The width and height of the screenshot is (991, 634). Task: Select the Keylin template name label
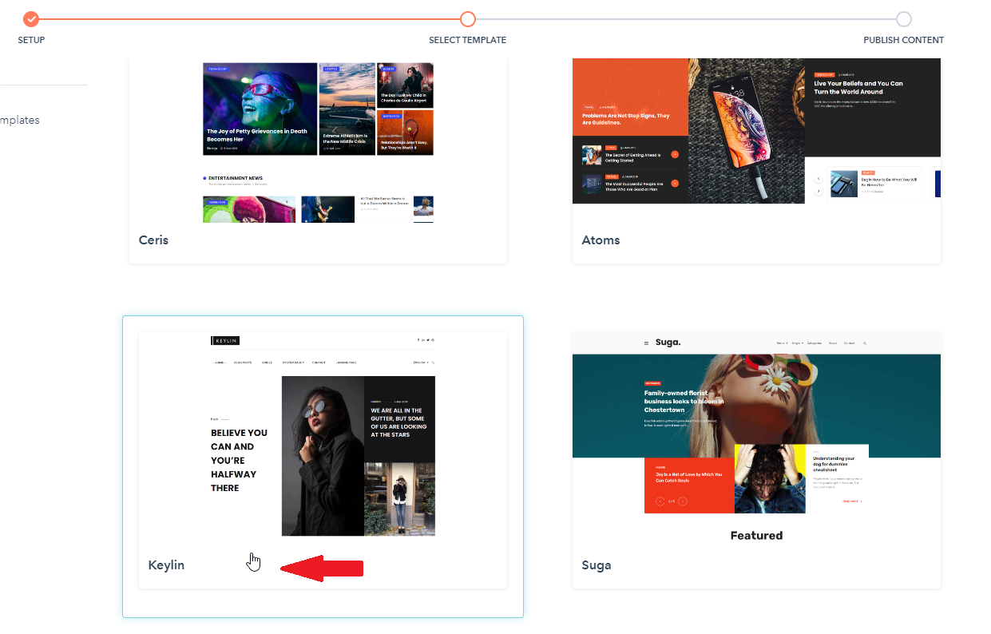[x=166, y=565]
